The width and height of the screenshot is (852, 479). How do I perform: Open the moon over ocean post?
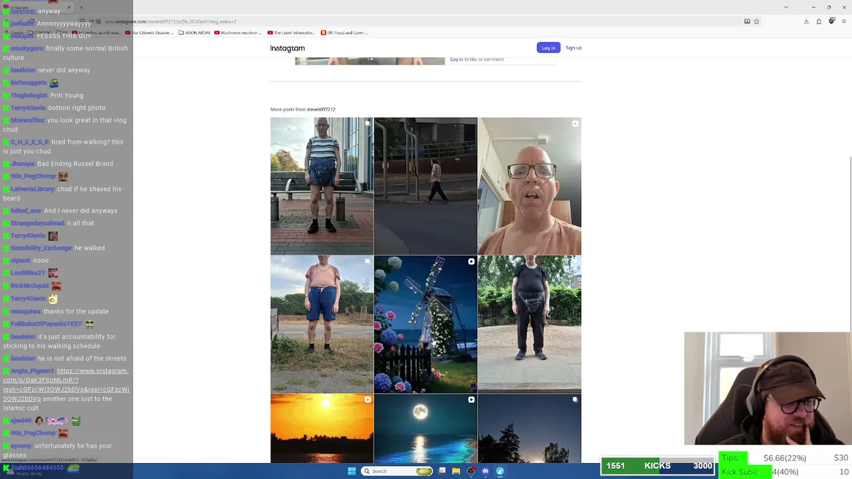[x=425, y=428]
